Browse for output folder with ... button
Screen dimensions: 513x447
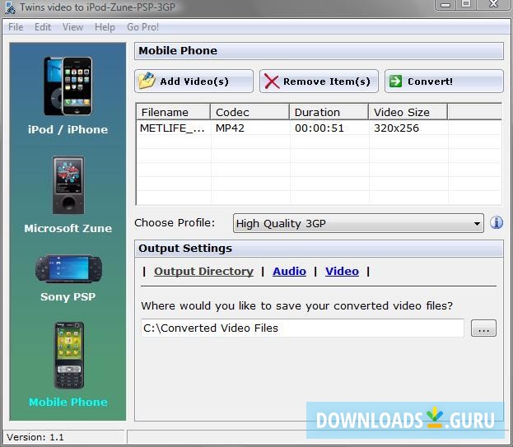click(483, 328)
